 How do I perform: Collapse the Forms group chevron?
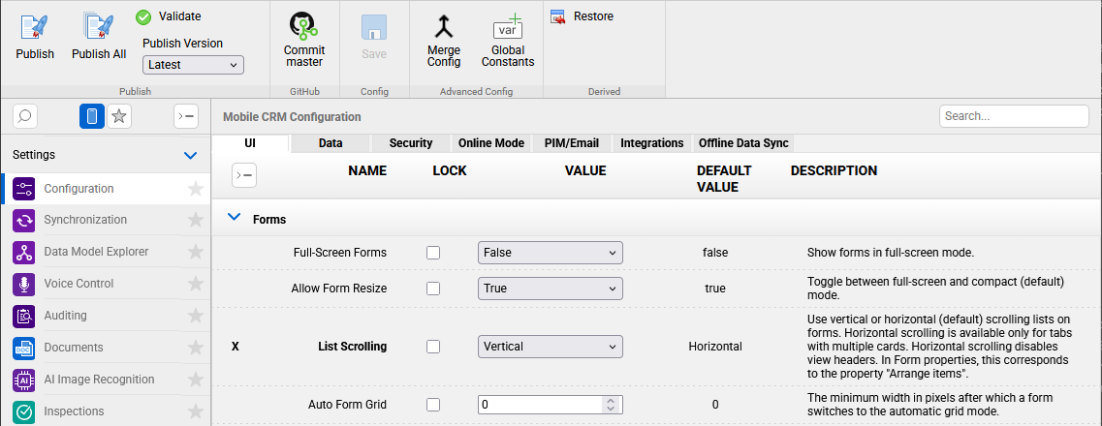(234, 218)
